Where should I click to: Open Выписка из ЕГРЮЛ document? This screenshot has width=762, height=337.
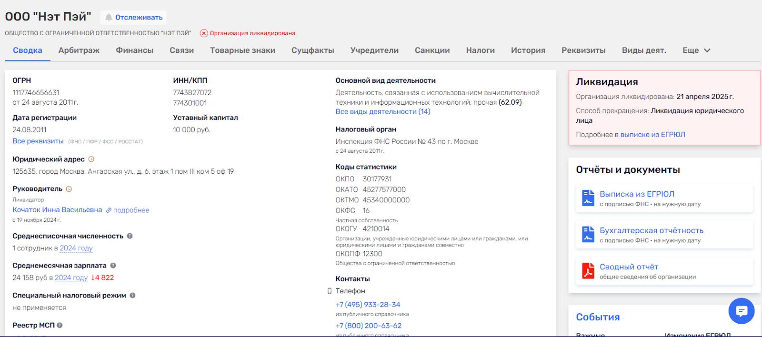pyautogui.click(x=637, y=194)
